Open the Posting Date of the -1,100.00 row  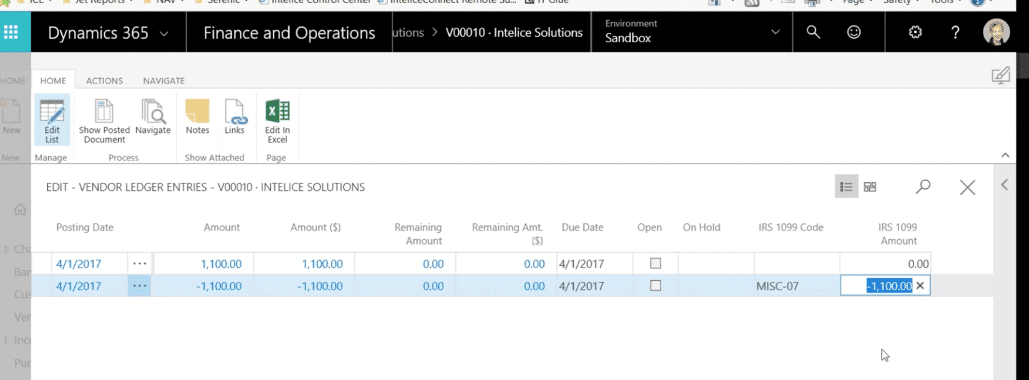pyautogui.click(x=79, y=286)
